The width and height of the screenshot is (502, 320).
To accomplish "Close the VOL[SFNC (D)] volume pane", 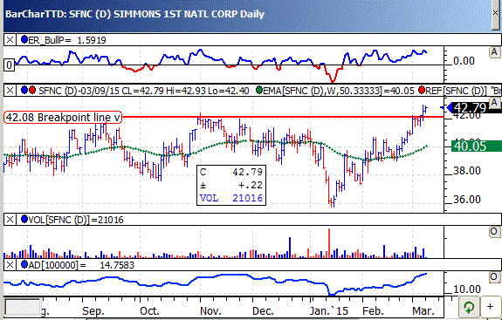I will [10, 220].
